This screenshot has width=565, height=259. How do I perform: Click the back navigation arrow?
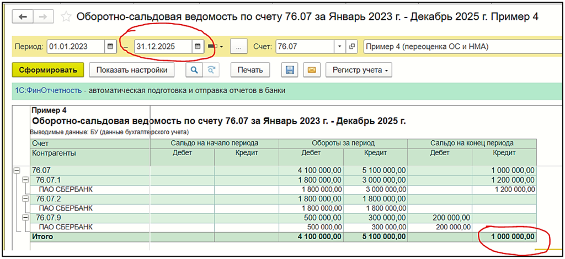click(23, 16)
